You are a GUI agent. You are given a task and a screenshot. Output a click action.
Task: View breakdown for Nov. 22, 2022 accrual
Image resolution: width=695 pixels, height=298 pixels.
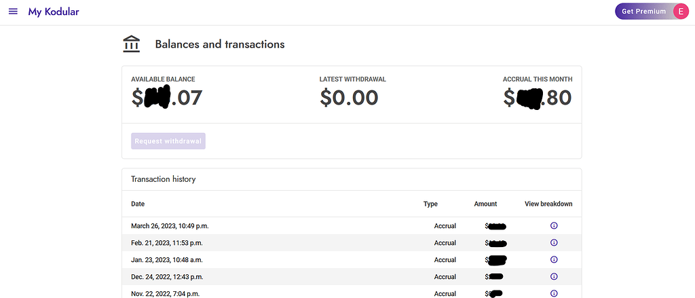[x=554, y=293]
